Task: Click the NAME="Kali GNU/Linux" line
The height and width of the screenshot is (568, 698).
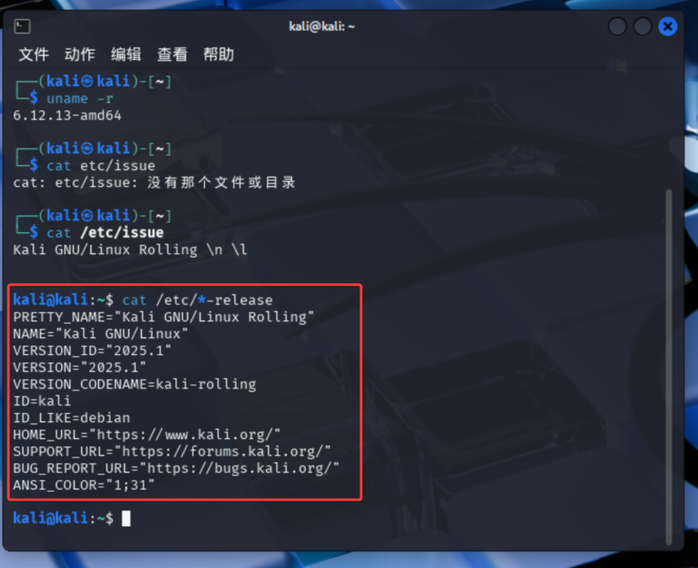Action: (101, 333)
